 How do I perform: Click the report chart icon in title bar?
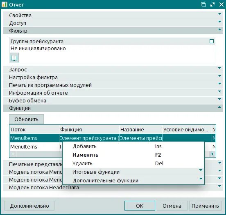coord(5,4)
